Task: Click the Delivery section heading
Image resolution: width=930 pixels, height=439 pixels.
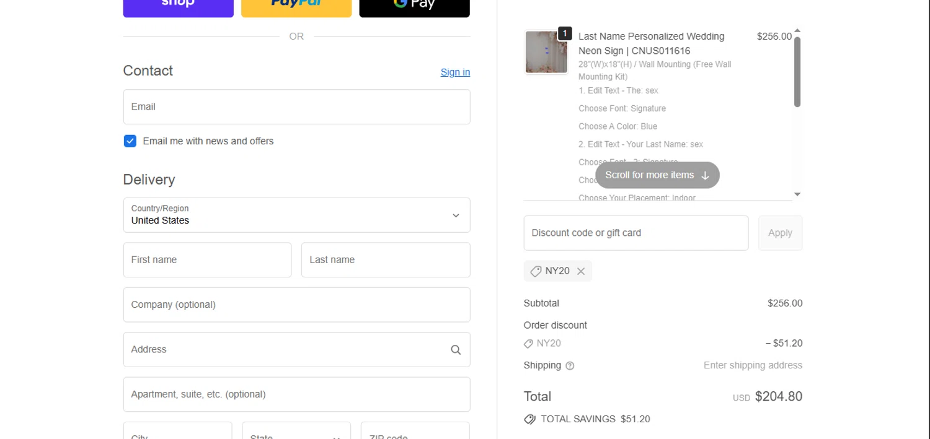Action: click(x=149, y=180)
